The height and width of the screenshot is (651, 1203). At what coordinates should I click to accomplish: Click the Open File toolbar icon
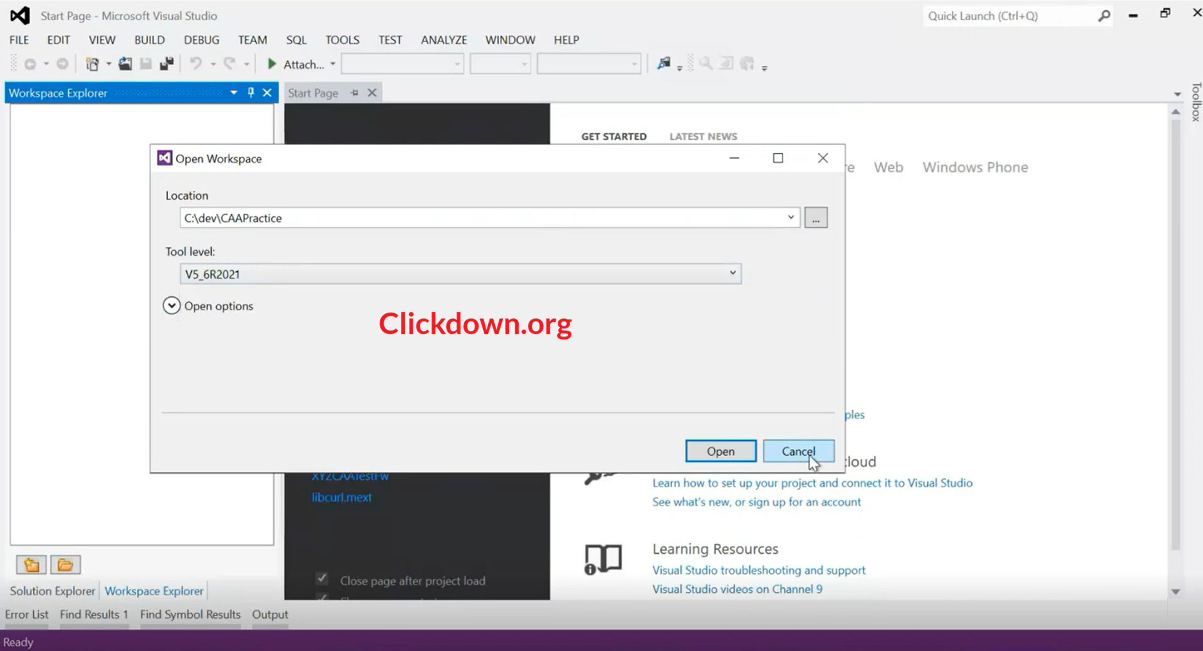tap(125, 64)
